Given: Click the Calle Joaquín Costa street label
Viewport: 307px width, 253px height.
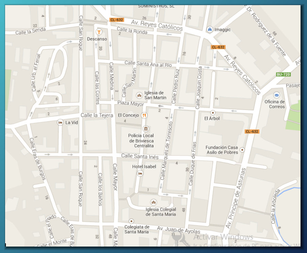Looking at the screenshot, I should pos(199,88).
